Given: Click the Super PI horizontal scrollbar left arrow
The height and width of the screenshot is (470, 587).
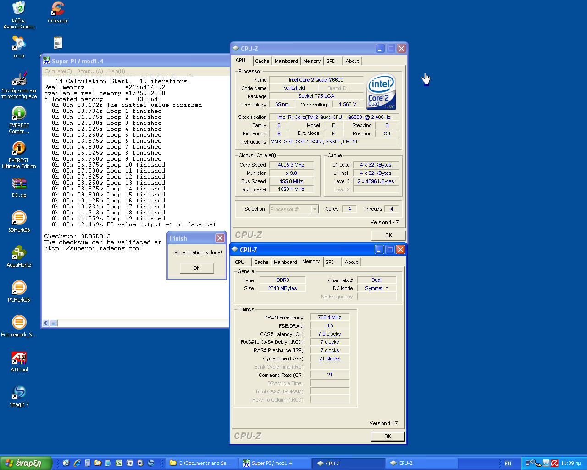Looking at the screenshot, I should pos(45,323).
